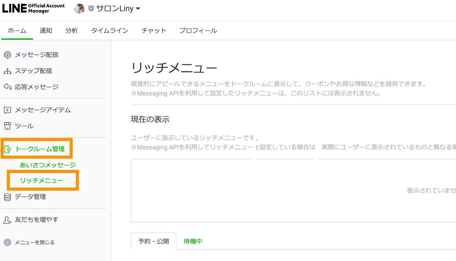Click the データ管理 database icon
This screenshot has height=261, width=456.
(x=7, y=197)
